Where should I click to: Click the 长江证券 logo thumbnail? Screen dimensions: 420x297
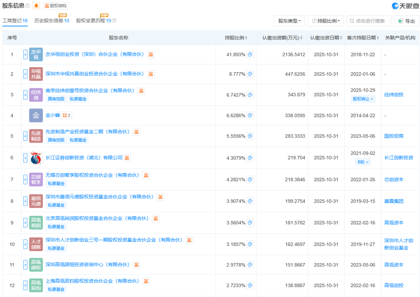[x=36, y=158]
